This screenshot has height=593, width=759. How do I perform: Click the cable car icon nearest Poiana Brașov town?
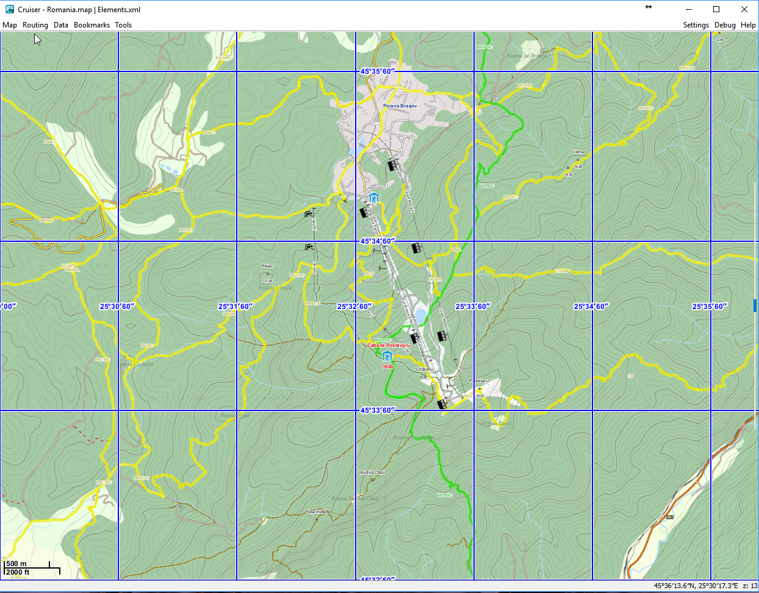pos(392,165)
